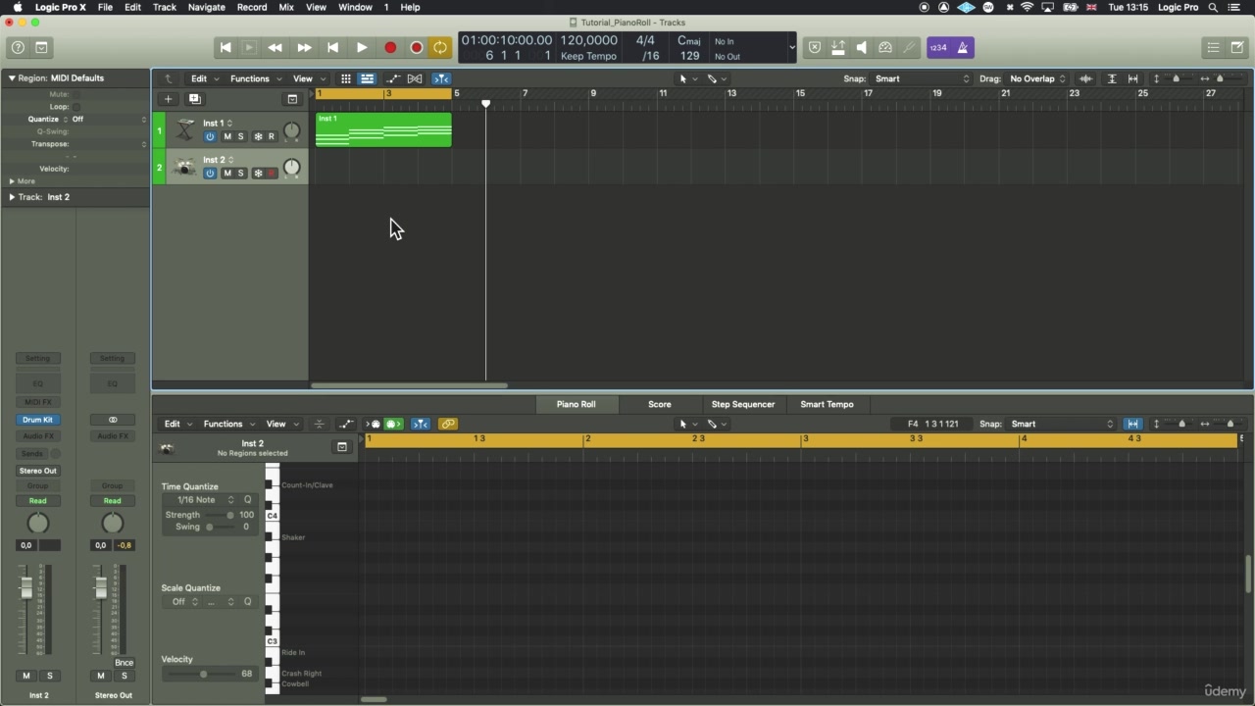Click the Time Quantize Q button
The image size is (1255, 706).
(248, 500)
